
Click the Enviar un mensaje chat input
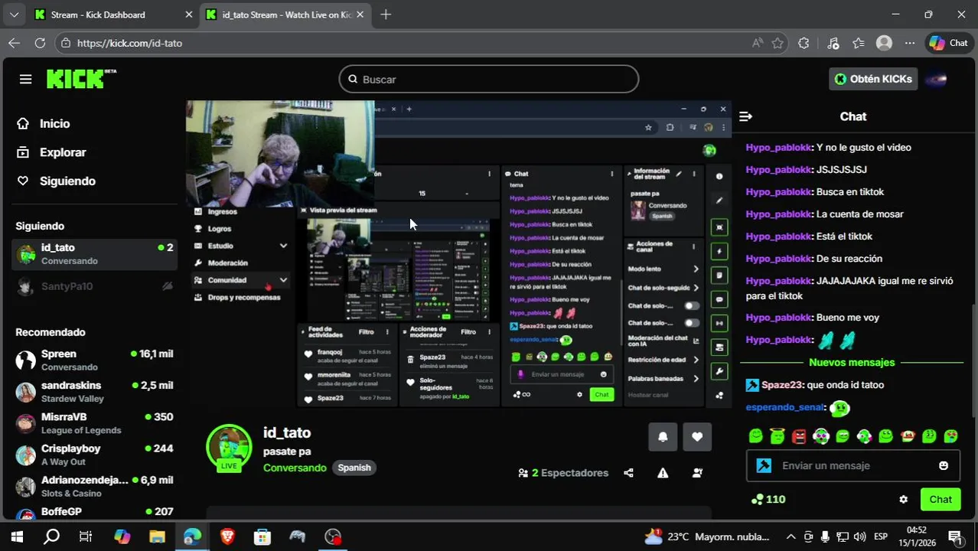853,465
